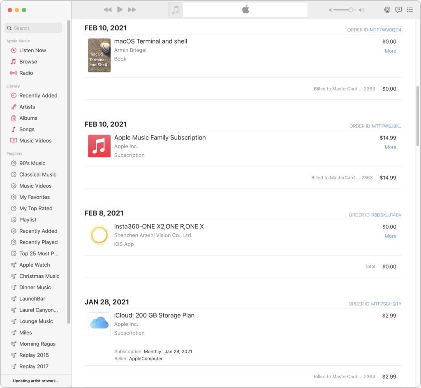Open the Albums library section
Image resolution: width=421 pixels, height=388 pixels.
[x=28, y=118]
